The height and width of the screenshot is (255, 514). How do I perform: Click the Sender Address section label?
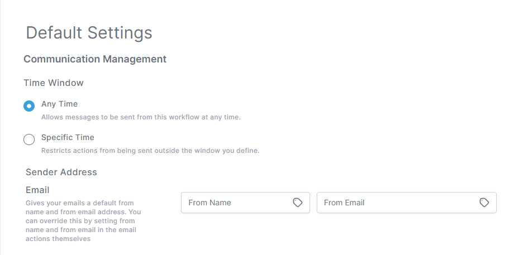pyautogui.click(x=61, y=172)
